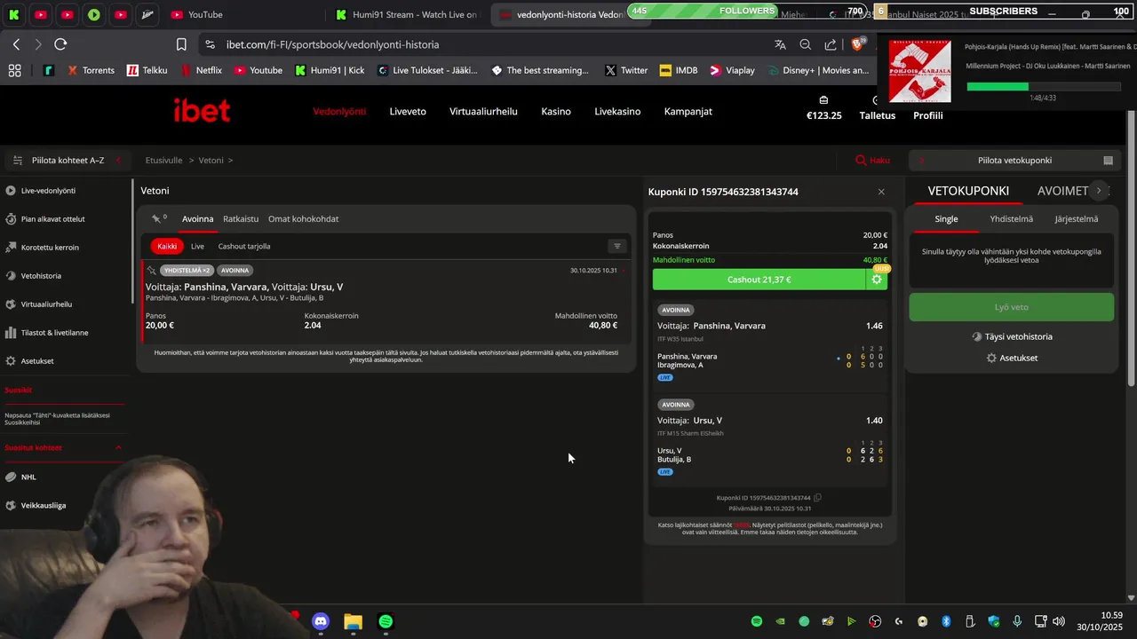Switch to the Omat kohokohdat tab

coord(303,219)
